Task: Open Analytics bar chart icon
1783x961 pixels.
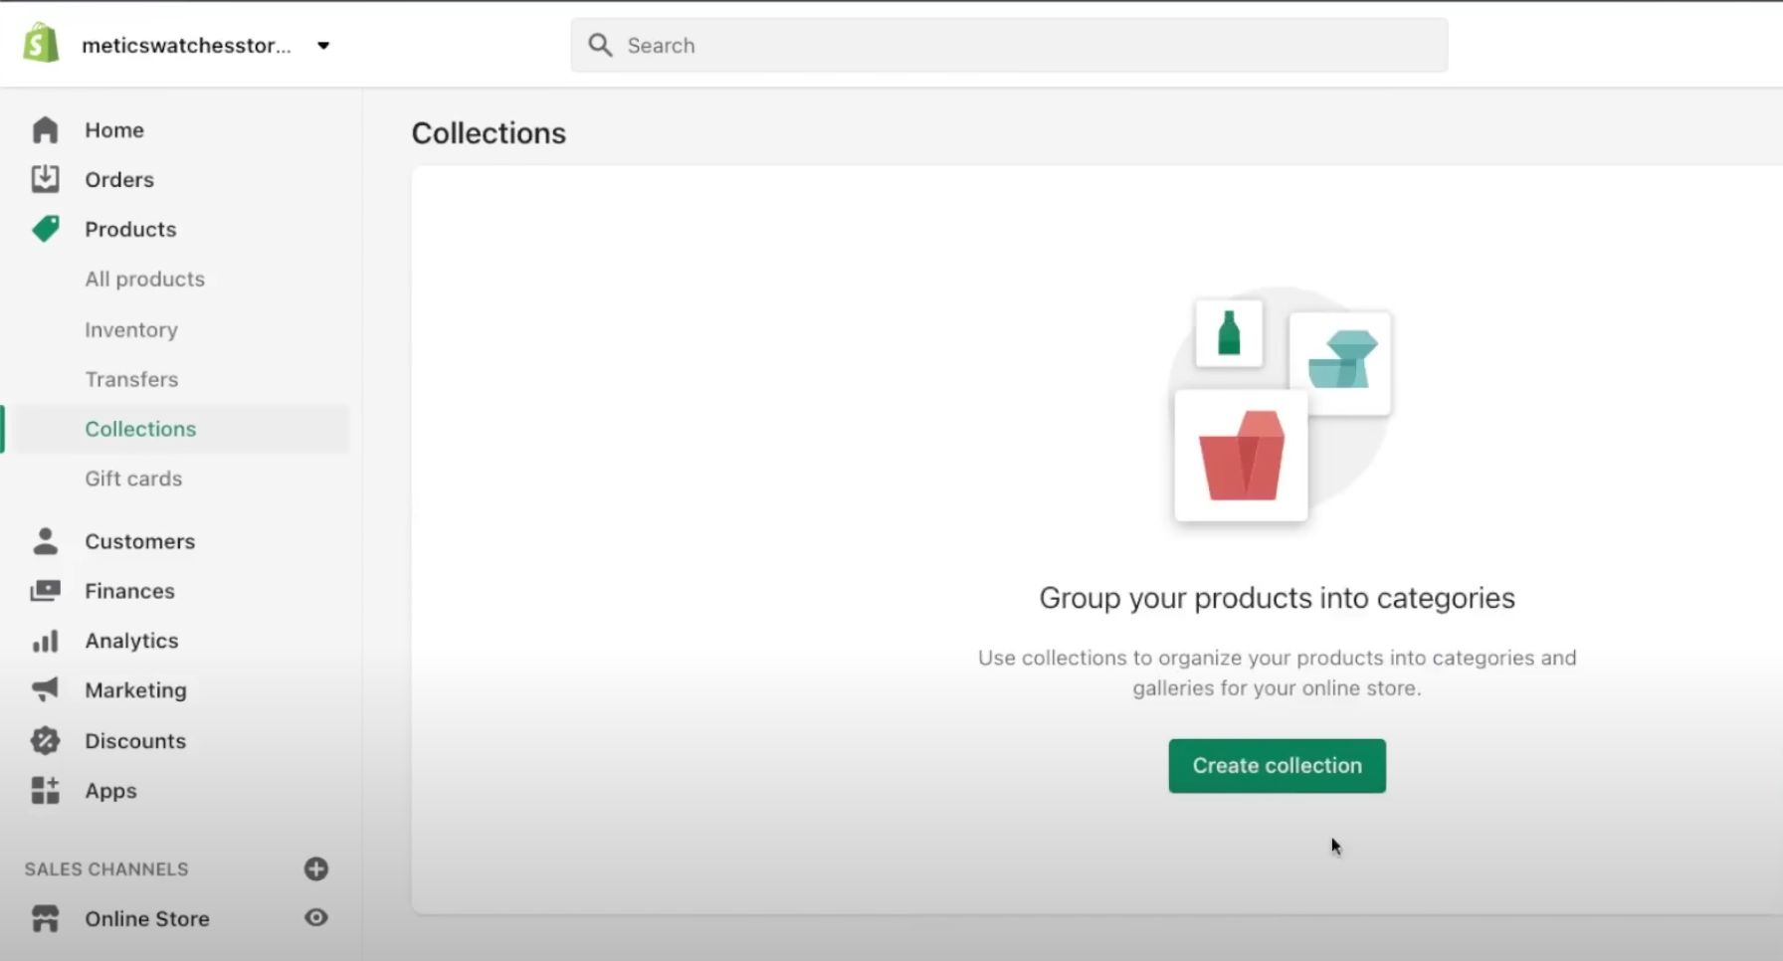Action: click(x=45, y=641)
